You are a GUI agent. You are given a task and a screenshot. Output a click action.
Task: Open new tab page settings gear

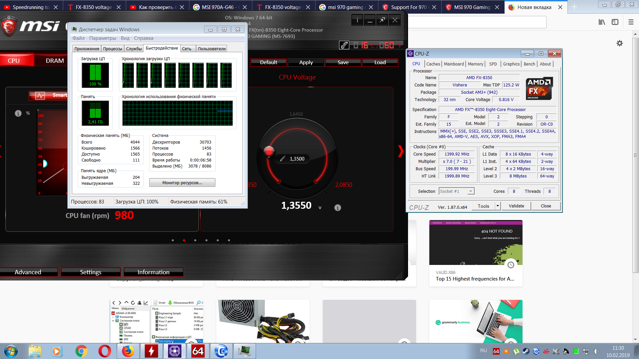(x=620, y=43)
